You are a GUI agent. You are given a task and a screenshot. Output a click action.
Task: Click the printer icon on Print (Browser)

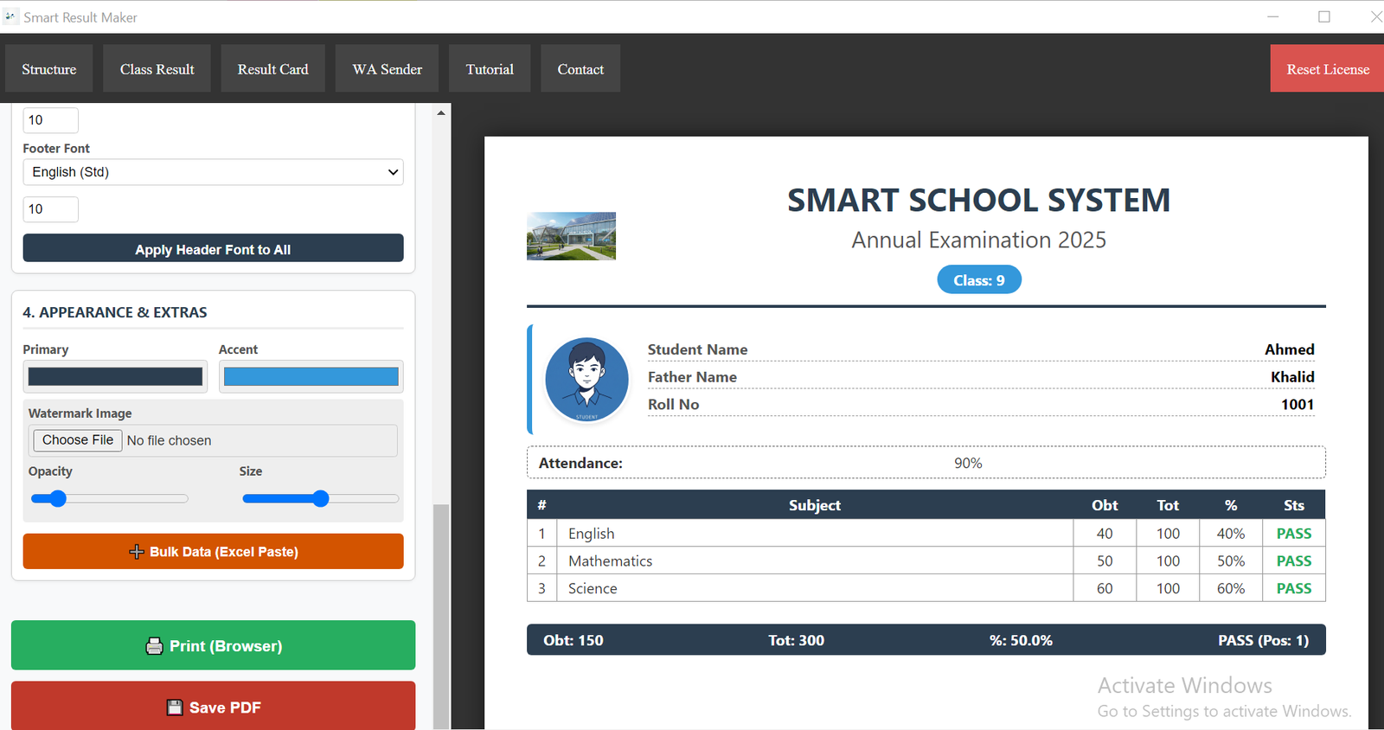154,646
